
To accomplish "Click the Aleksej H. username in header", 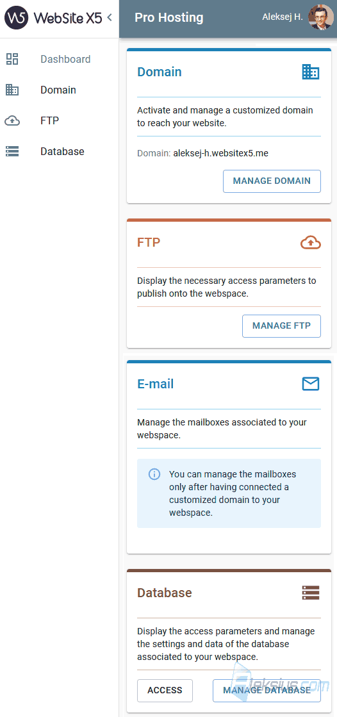I will 282,17.
